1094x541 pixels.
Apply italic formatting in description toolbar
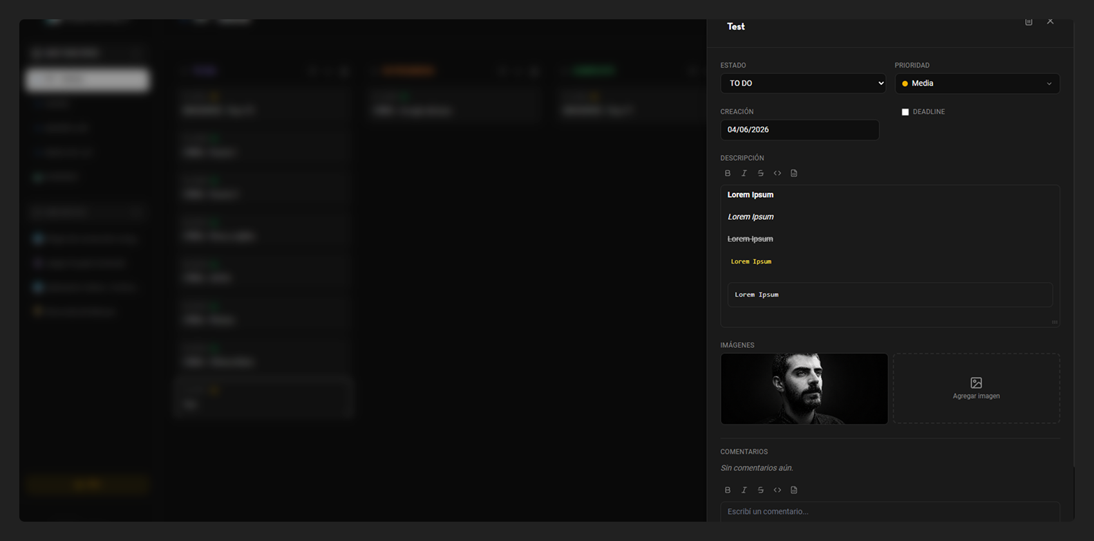click(x=744, y=173)
